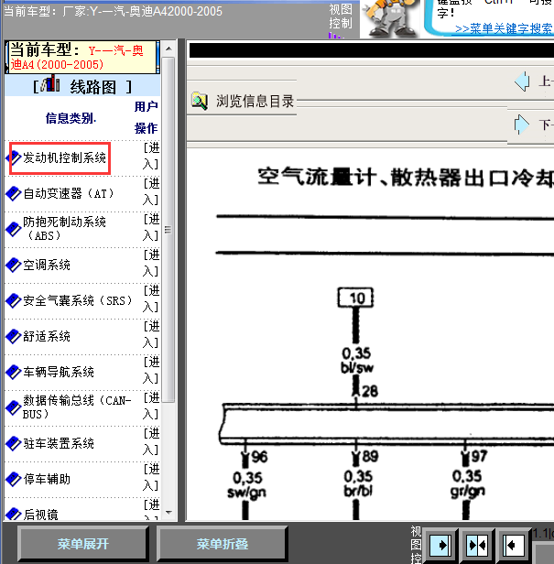Click the 信息类别 column header
Viewport: 554px width, 564px height.
tap(71, 118)
